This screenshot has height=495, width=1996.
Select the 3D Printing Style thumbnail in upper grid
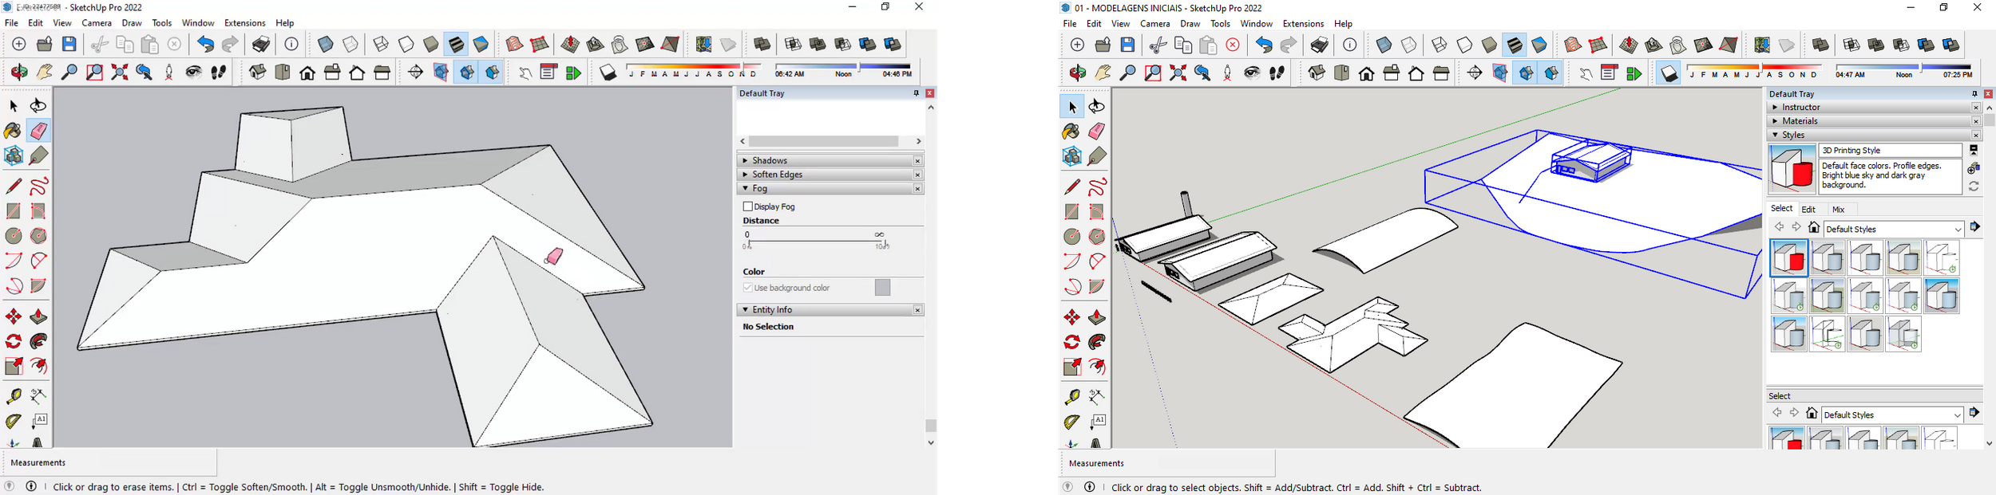pyautogui.click(x=1788, y=259)
